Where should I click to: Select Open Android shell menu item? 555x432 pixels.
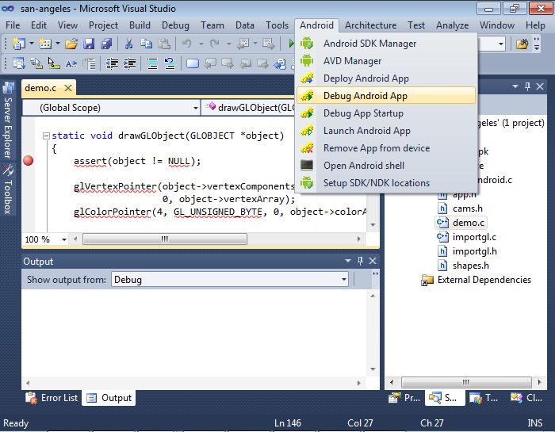386,165
